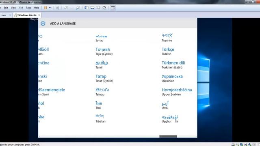The width and height of the screenshot is (260, 146).
Task: Select Türkçe Turkish language
Action: coord(168,52)
